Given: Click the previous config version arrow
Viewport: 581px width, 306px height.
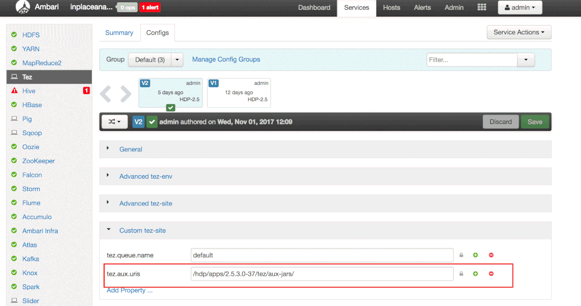Looking at the screenshot, I should [106, 93].
